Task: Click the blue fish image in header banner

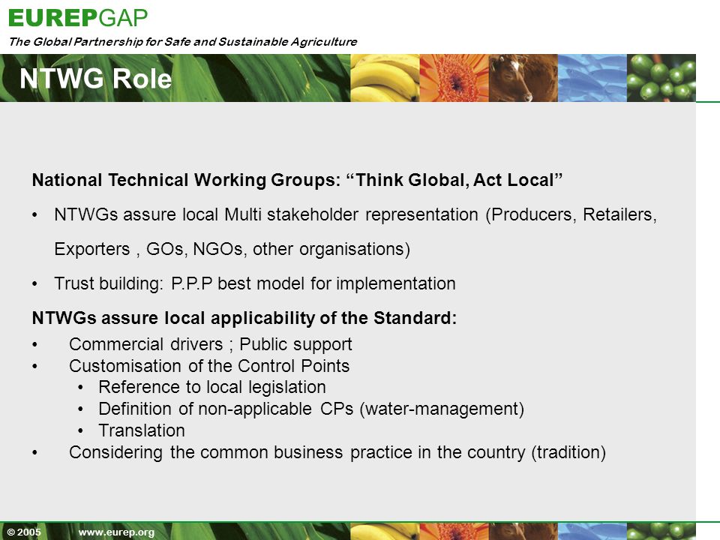Action: [x=592, y=77]
